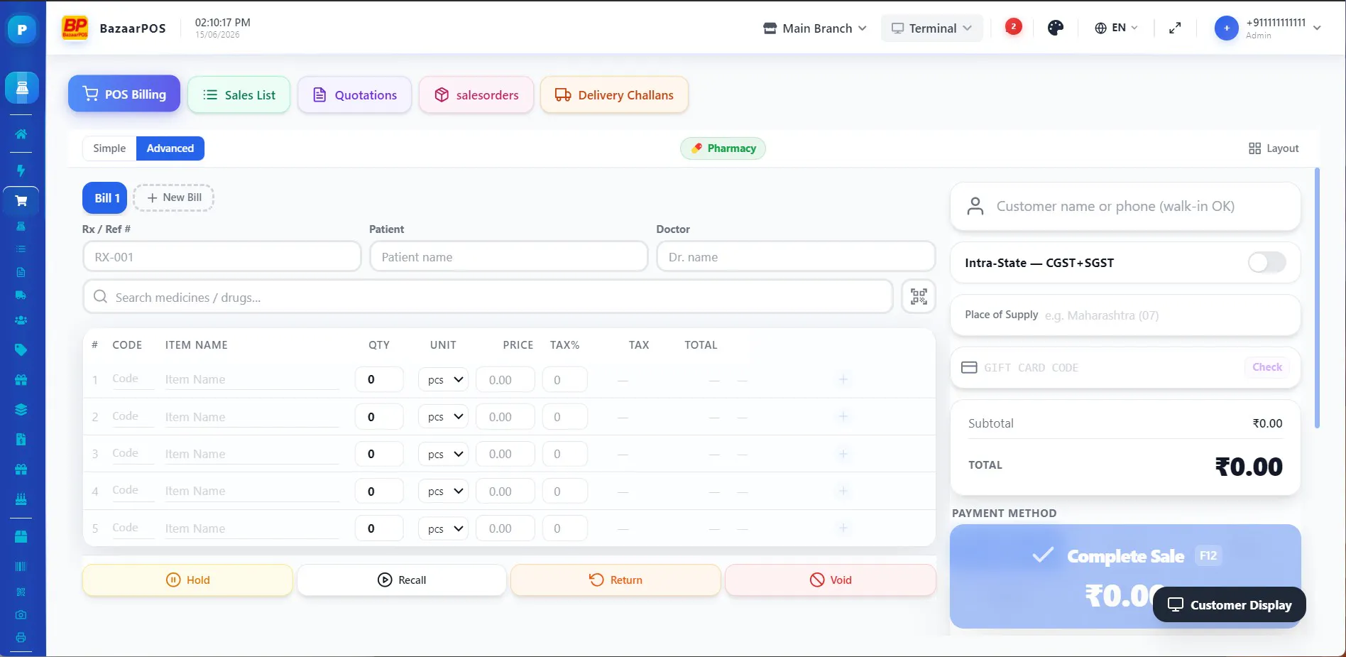Open the pcs unit dropdown in row 5
Image resolution: width=1346 pixels, height=657 pixels.
(444, 528)
